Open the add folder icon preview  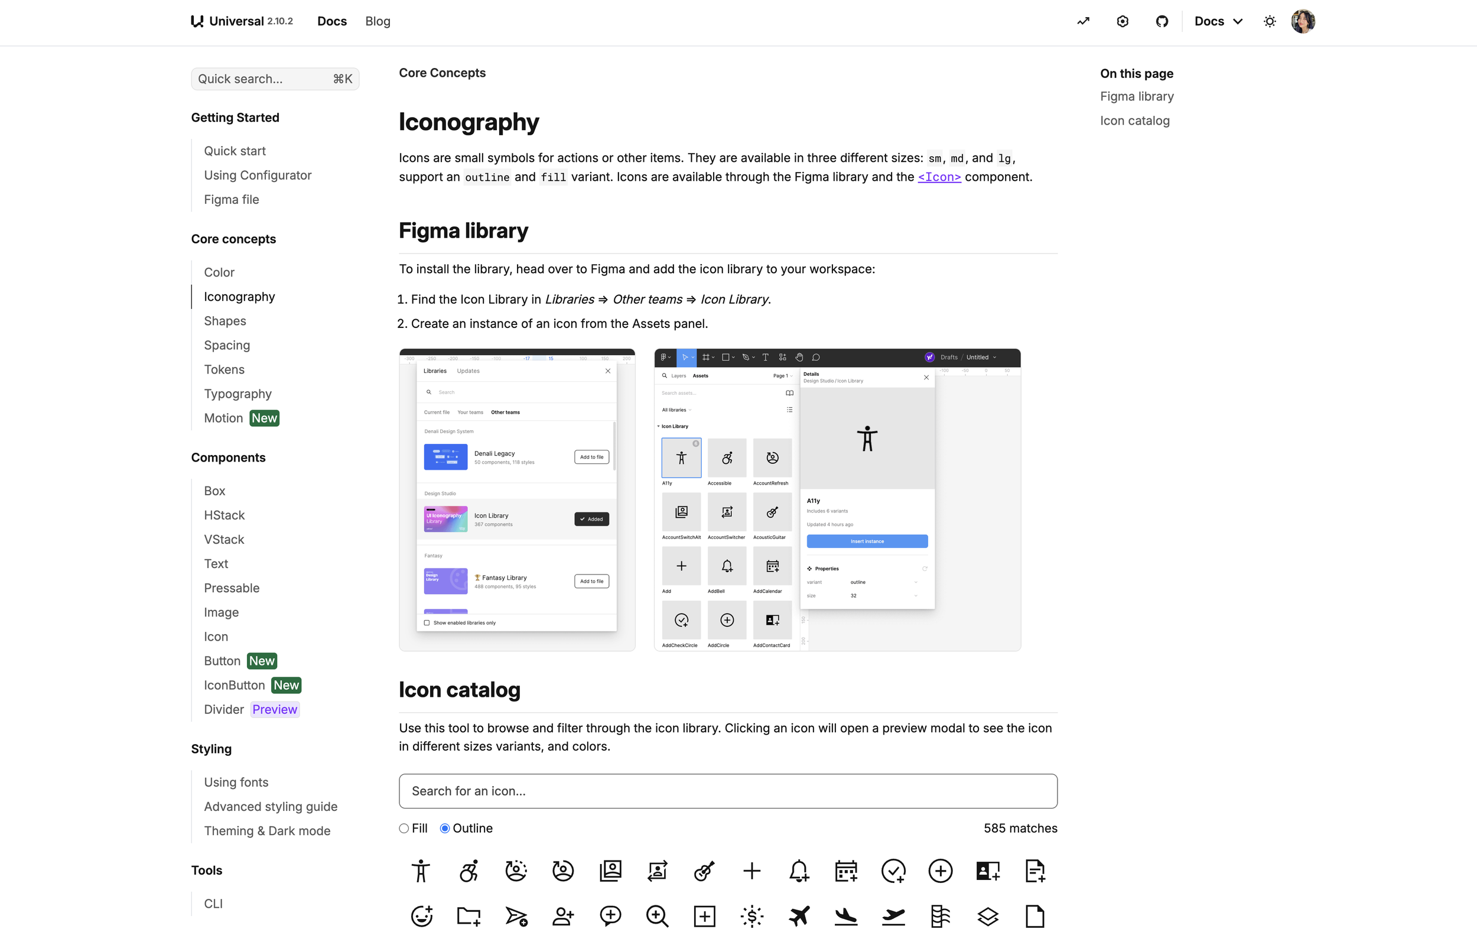click(469, 916)
